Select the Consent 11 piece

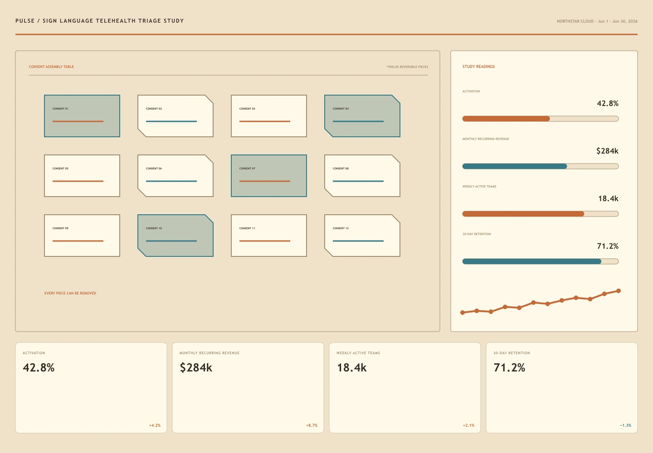coord(269,236)
